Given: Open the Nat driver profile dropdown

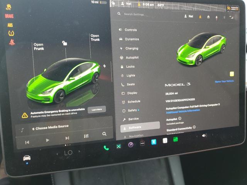Looking at the screenshot, I should coord(189,16).
